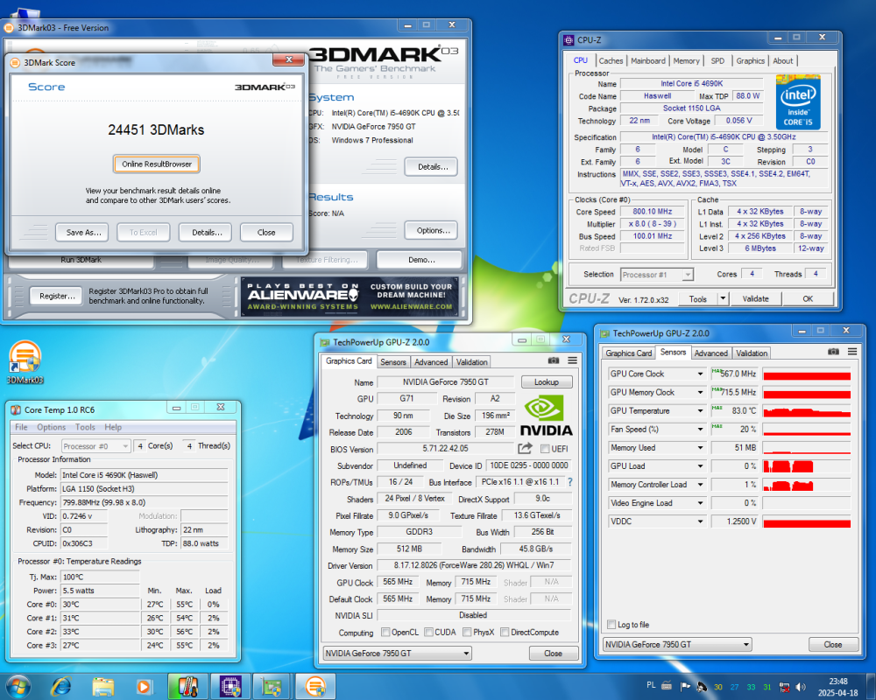Click the Lookup button in GPU-Z
This screenshot has height=700, width=876.
pyautogui.click(x=547, y=381)
